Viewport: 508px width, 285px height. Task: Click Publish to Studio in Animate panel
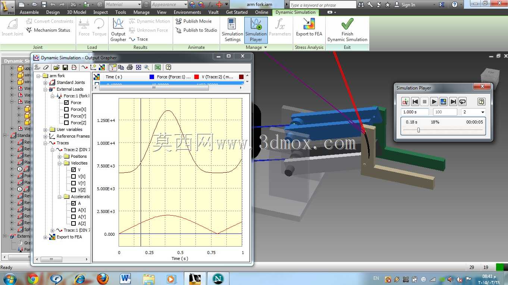coord(196,30)
